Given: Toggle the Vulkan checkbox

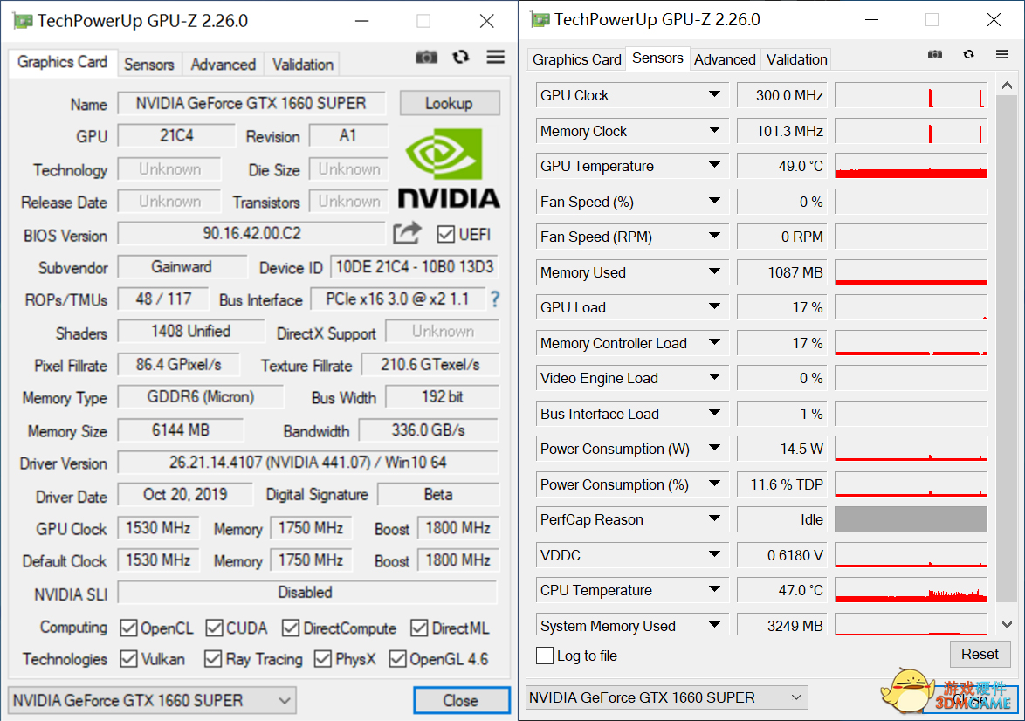Looking at the screenshot, I should pyautogui.click(x=128, y=659).
